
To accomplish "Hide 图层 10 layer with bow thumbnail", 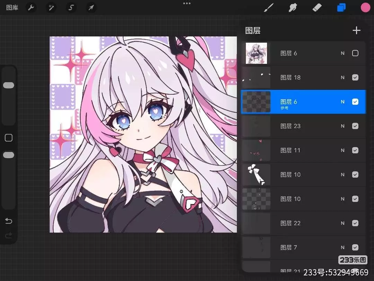I will (x=355, y=174).
